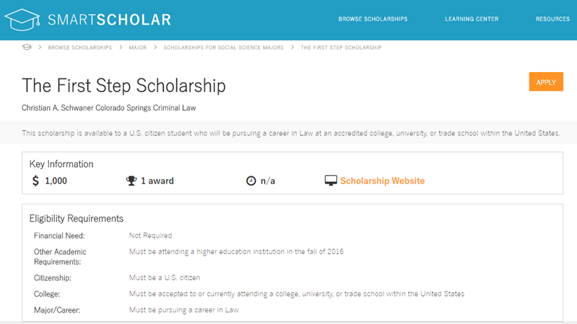Open the Browse Scholarships navigation menu

pyautogui.click(x=373, y=19)
